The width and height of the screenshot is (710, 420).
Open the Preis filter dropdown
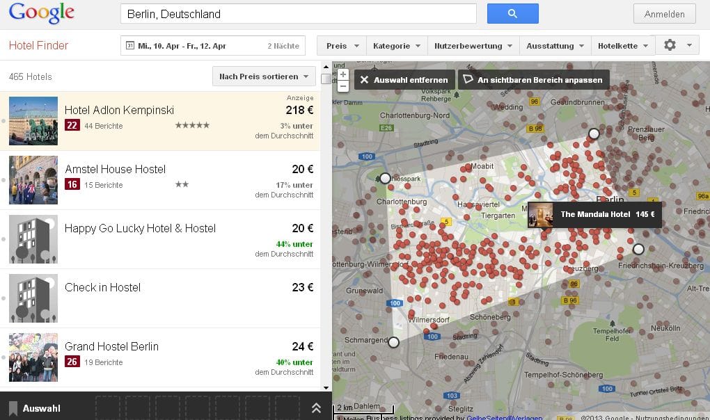click(342, 46)
